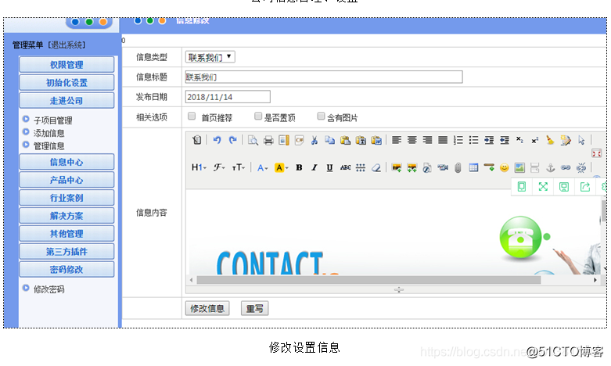Viewport: 611px width, 366px height.
Task: Undo the last edit in the editor
Action: pyautogui.click(x=217, y=140)
